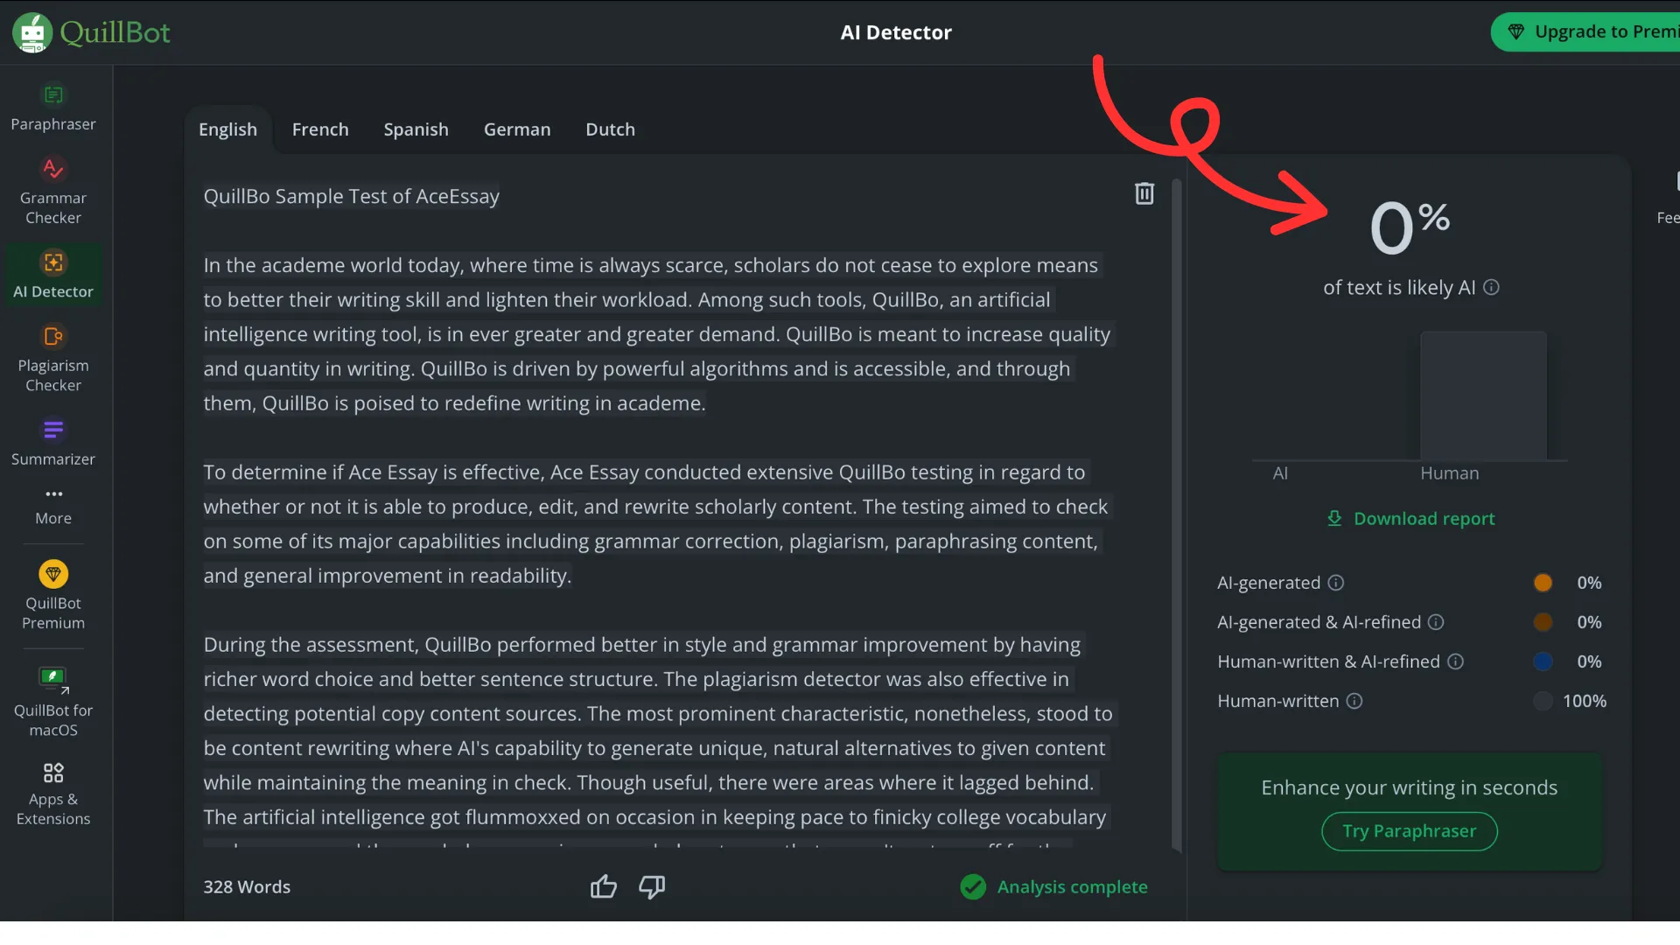Open QuillBot Premium diamond icon
This screenshot has width=1680, height=945.
[x=53, y=574]
